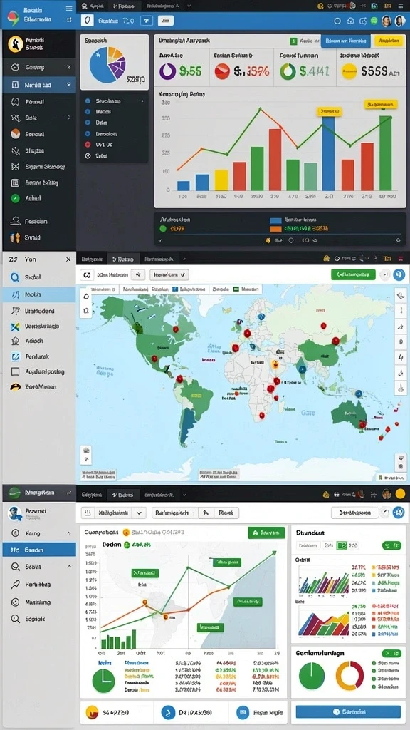The width and height of the screenshot is (410, 730).
Task: Open the pin icon item in bottom sidebar
Action: [16, 585]
